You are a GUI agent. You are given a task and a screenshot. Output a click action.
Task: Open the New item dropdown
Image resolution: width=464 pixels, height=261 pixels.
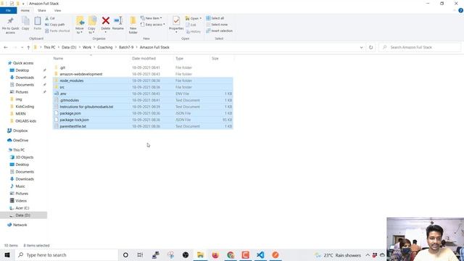point(152,18)
